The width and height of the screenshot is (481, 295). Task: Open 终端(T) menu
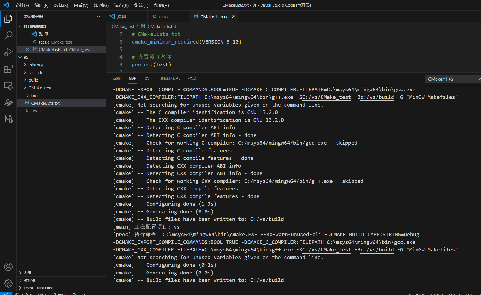141,5
